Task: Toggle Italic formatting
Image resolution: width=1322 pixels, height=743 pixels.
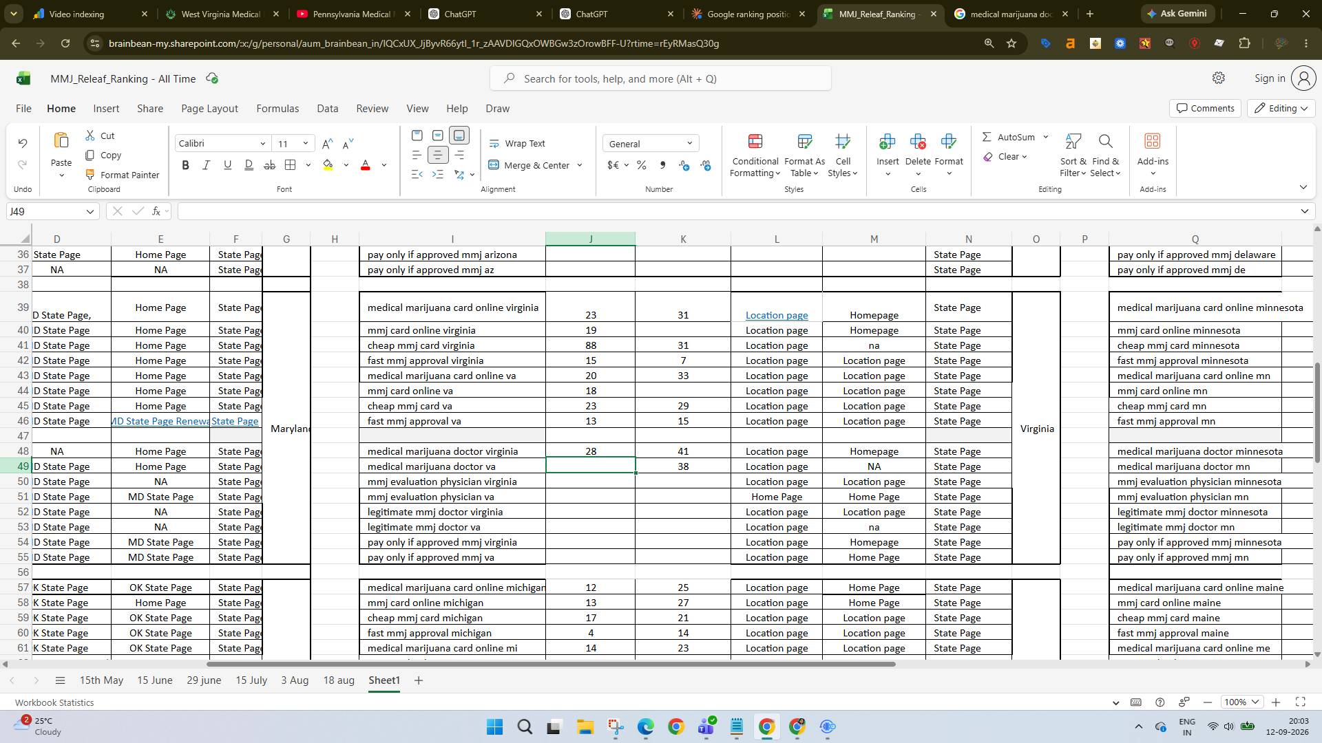Action: point(206,165)
